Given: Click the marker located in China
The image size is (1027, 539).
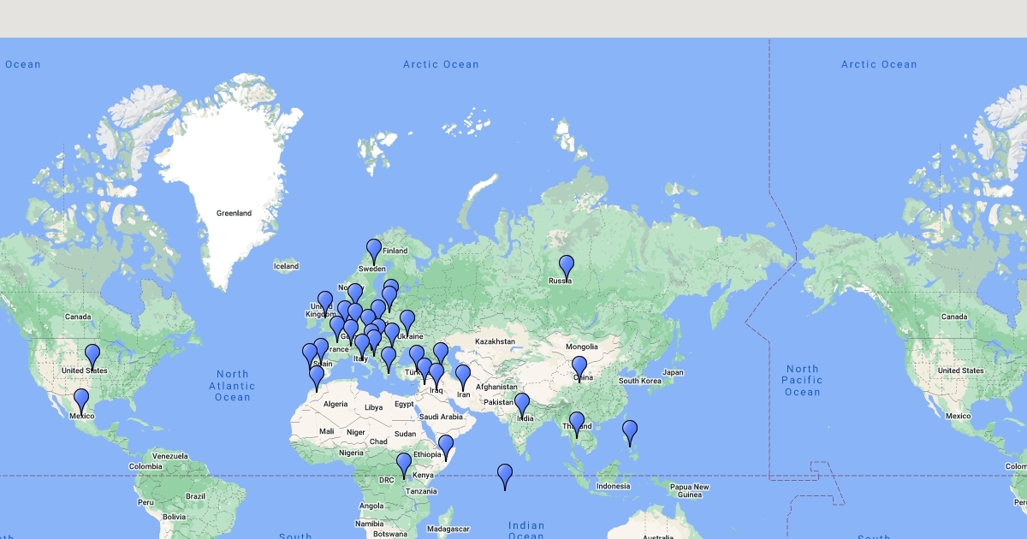Looking at the screenshot, I should coord(579,368).
